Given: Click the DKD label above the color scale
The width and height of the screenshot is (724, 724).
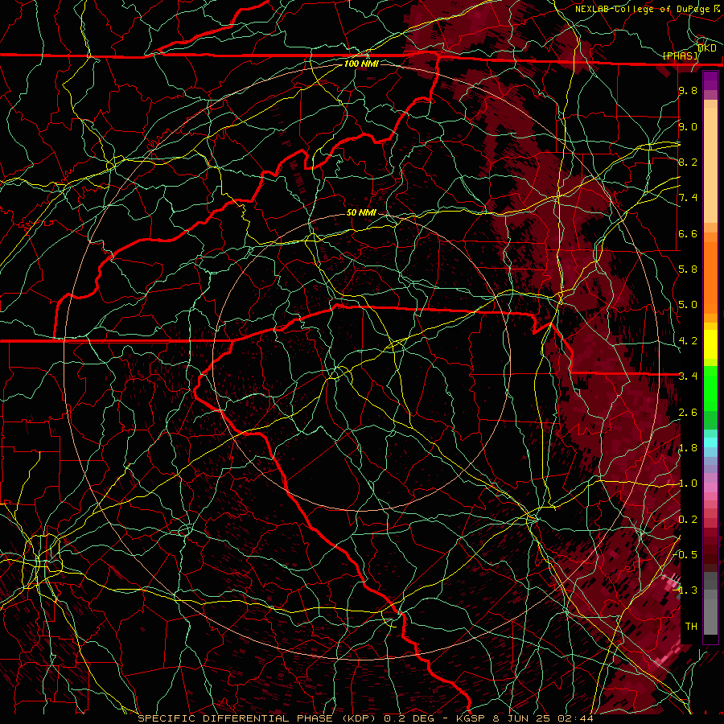Looking at the screenshot, I should (706, 48).
